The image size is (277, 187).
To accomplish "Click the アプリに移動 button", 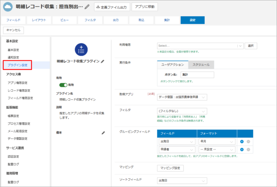I will coord(145,7).
